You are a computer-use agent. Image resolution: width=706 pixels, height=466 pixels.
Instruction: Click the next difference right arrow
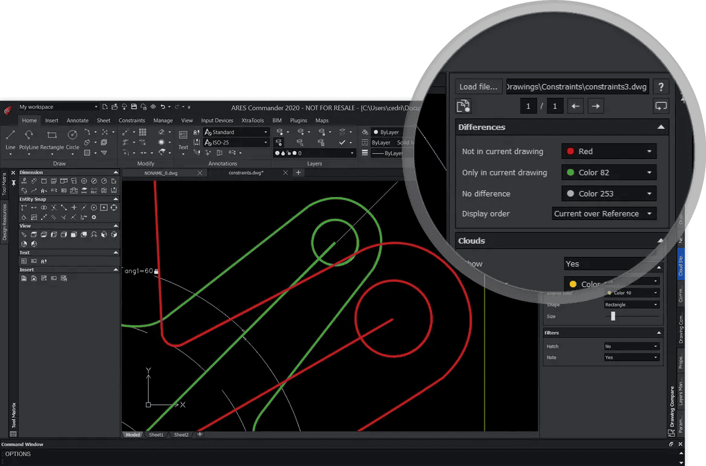(596, 106)
